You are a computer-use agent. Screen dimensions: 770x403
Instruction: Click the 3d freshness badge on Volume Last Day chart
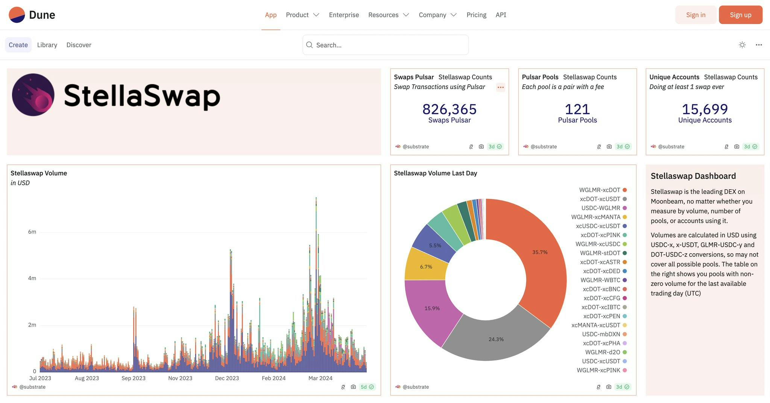(623, 387)
